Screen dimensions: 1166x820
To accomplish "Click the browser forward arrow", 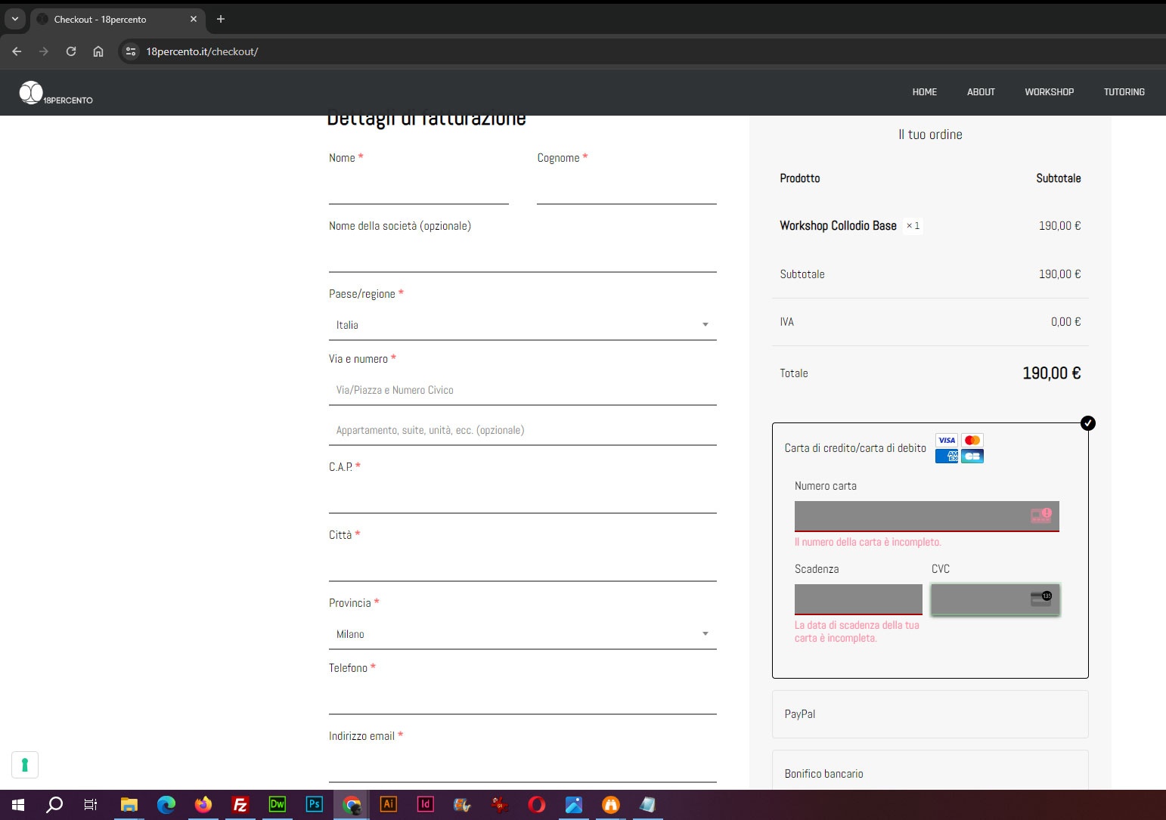I will 44,51.
